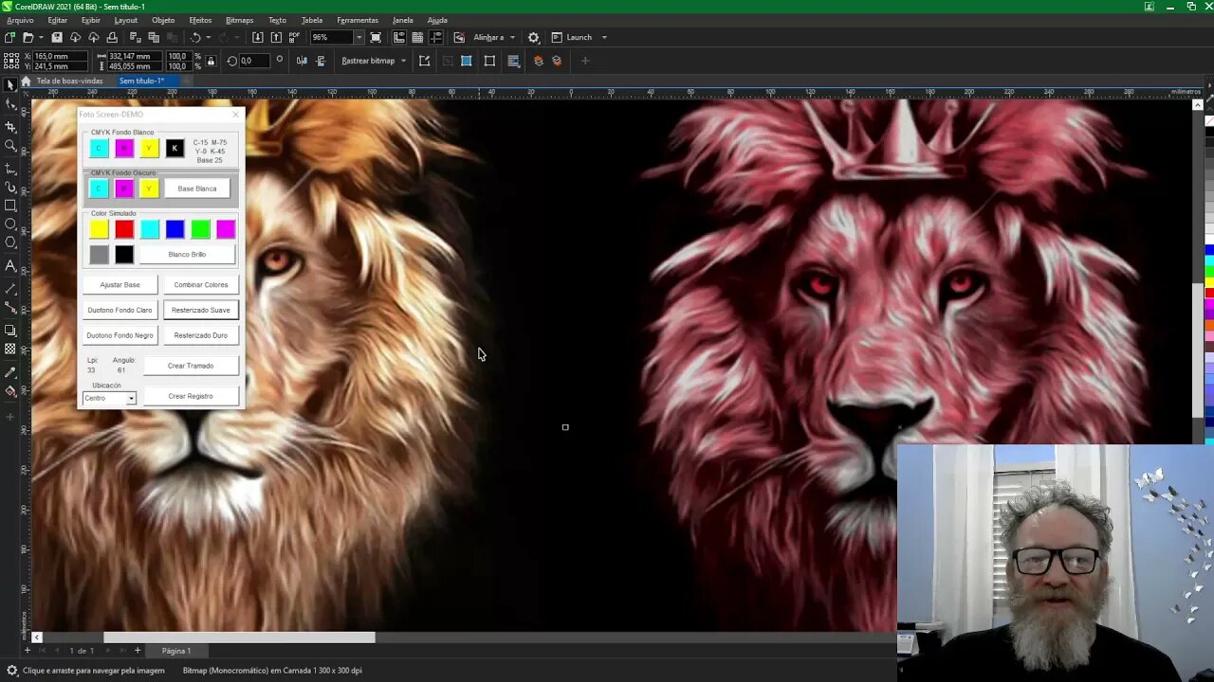
Task: Click the rotation angle field
Action: [x=255, y=61]
